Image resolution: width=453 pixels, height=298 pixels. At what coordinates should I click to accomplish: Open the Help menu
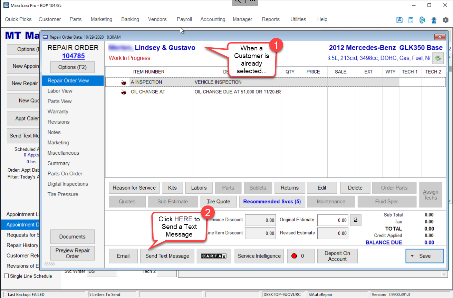point(322,19)
